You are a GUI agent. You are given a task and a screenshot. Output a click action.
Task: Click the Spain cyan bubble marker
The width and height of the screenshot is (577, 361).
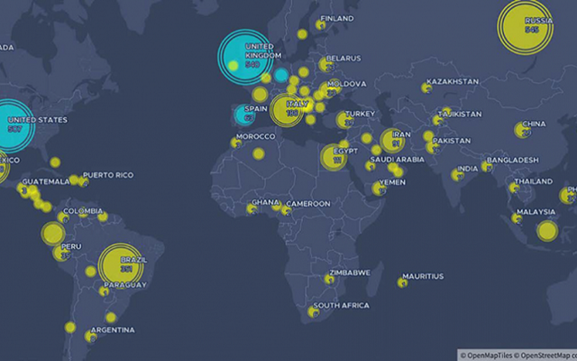pos(243,114)
